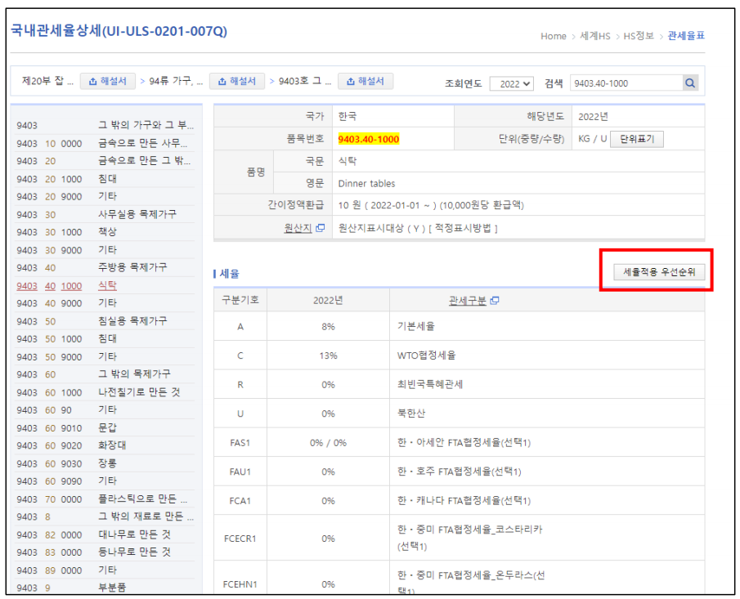
Task: Go to 관세율표 in the breadcrumb
Action: point(686,36)
